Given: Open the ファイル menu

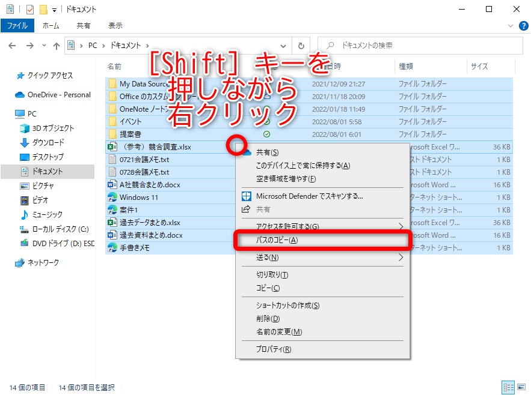Looking at the screenshot, I should tap(18, 25).
